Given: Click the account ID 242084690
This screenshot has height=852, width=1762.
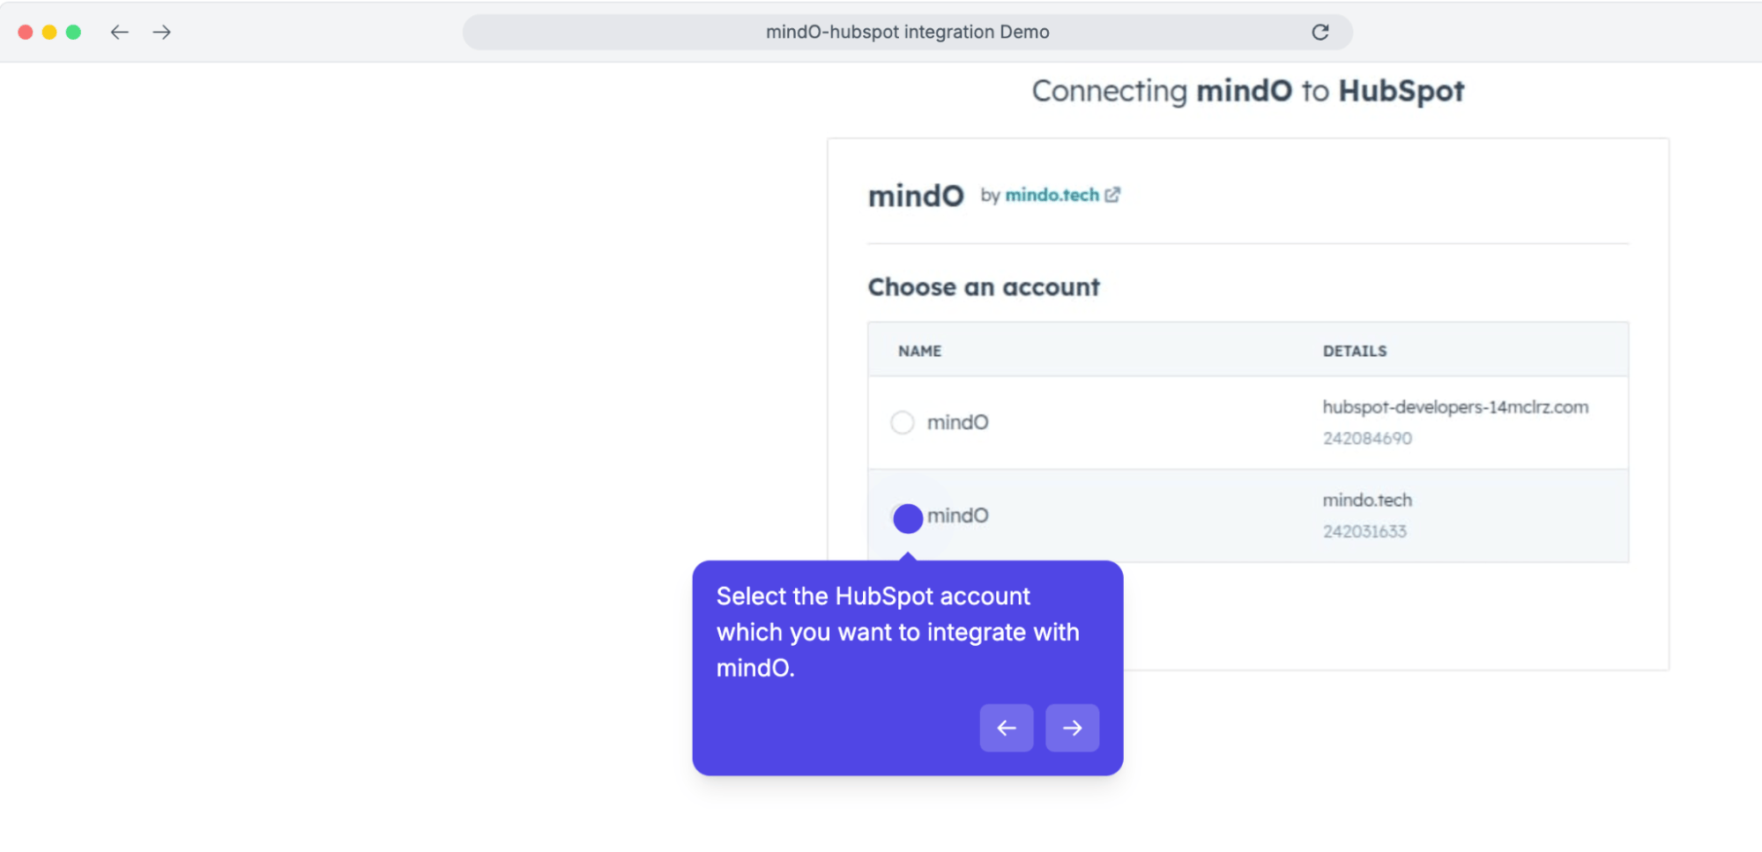Looking at the screenshot, I should point(1366,438).
